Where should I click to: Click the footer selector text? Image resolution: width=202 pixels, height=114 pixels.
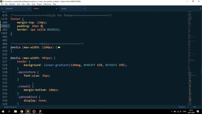click(15, 19)
